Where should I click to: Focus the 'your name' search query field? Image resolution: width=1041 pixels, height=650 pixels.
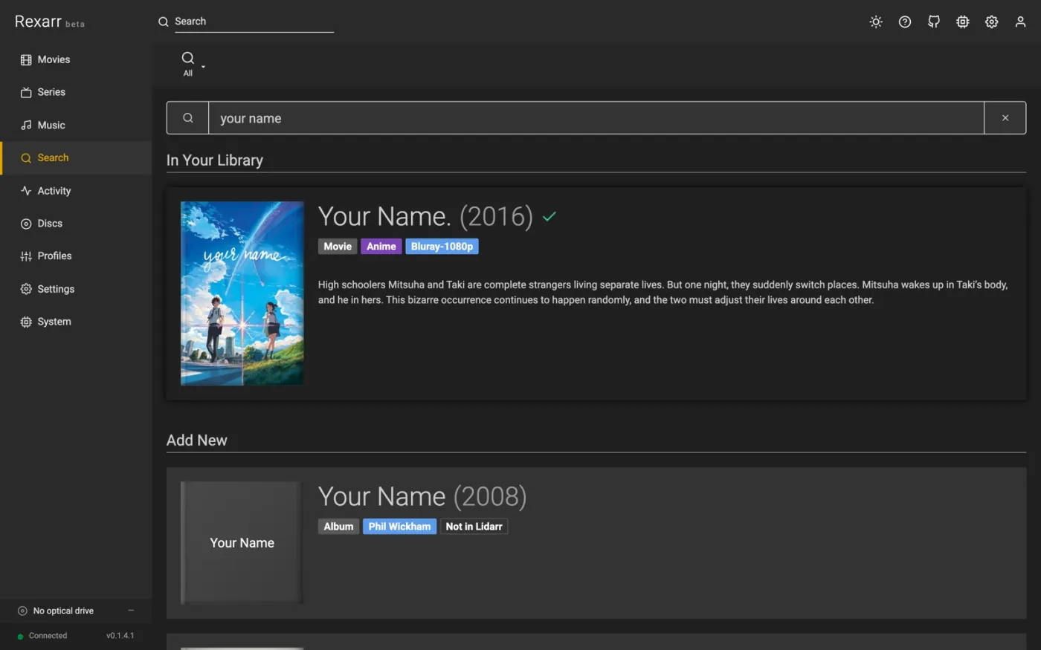[596, 118]
